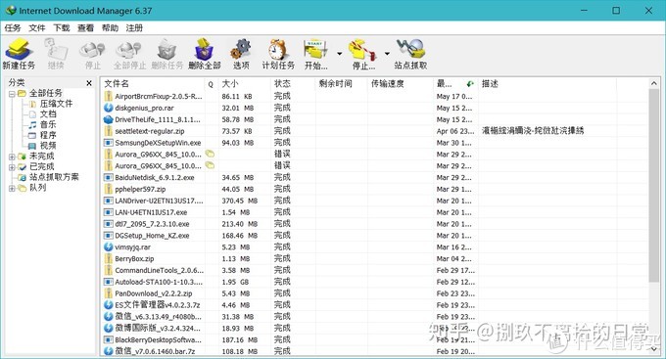Expand the 队列 tree node
Viewport: 666px width, 359px height.
[x=12, y=188]
